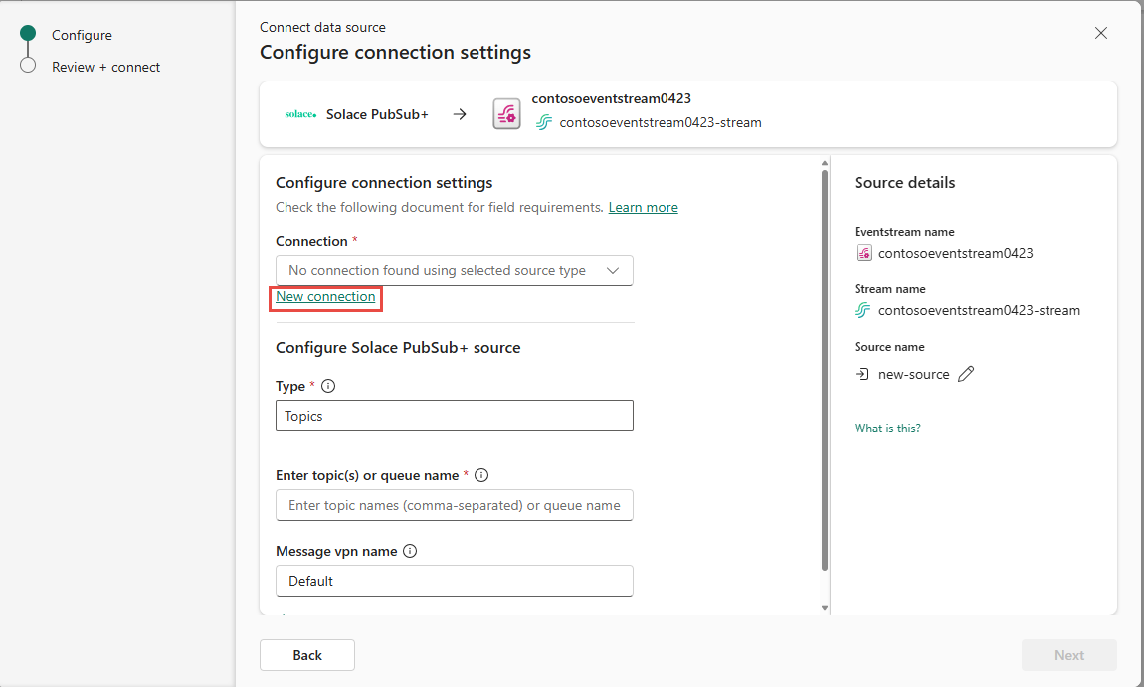The image size is (1144, 687).
Task: Click info icon beside topic or queue name
Action: pyautogui.click(x=481, y=475)
